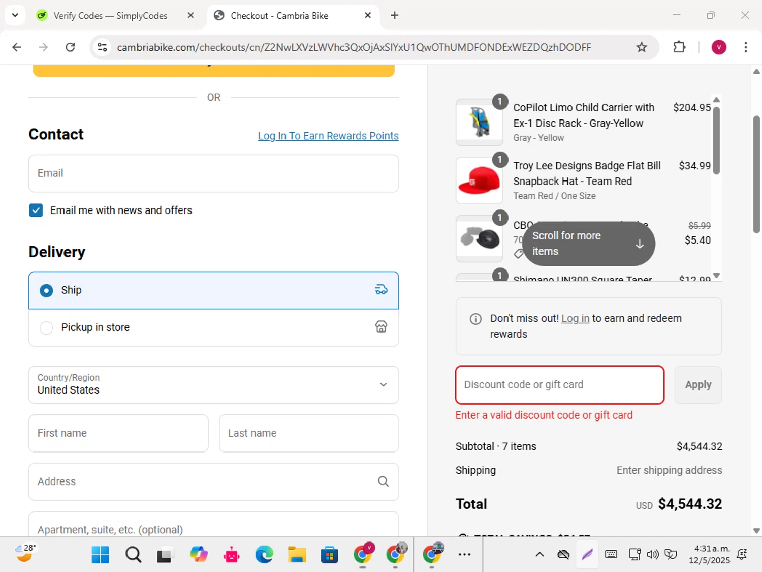762x572 pixels.
Task: Click Log In To Earn Rewards Points
Action: [328, 136]
